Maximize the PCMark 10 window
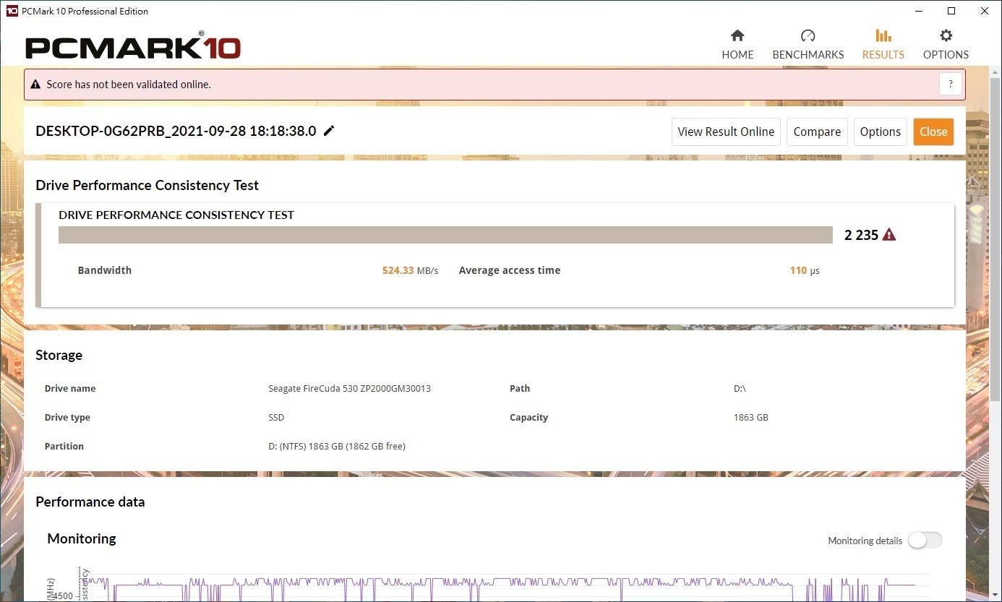The height and width of the screenshot is (602, 1002). 951,11
